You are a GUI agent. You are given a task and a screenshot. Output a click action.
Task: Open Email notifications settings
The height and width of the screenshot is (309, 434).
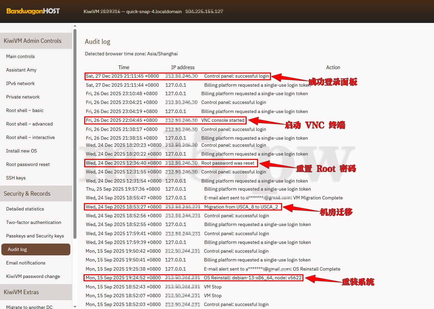click(x=26, y=263)
